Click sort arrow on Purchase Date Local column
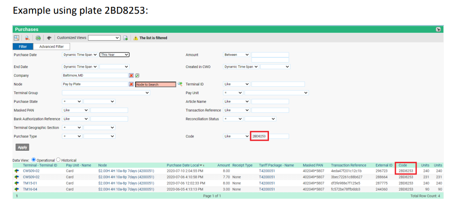This screenshot has height=206, width=460. coord(201,165)
